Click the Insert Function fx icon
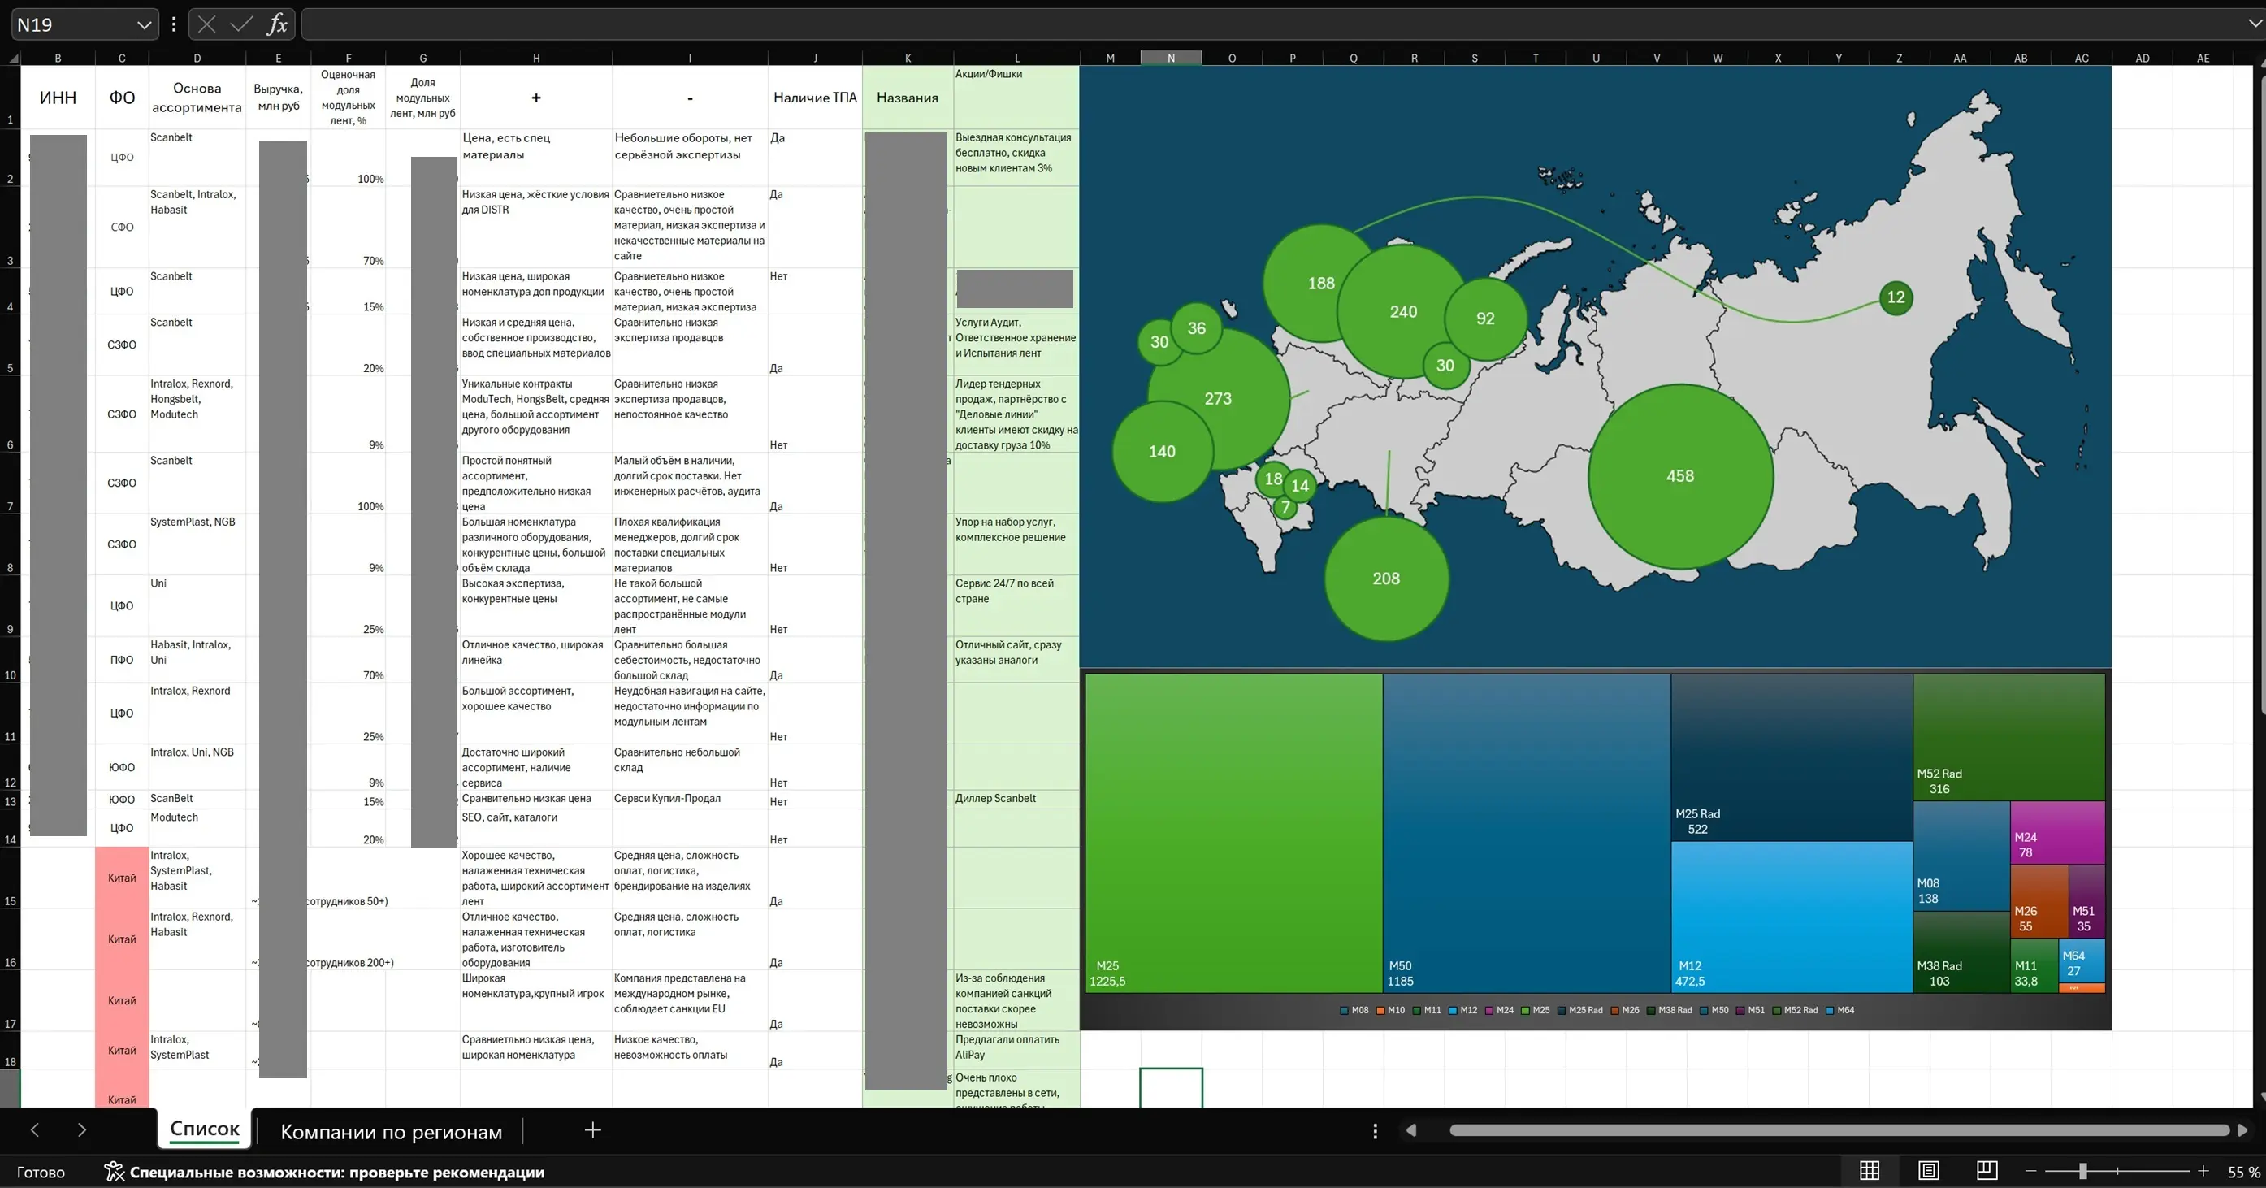Image resolution: width=2266 pixels, height=1188 pixels. click(x=277, y=24)
